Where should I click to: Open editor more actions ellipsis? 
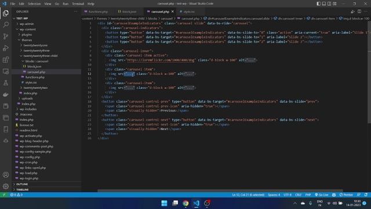coord(366,12)
